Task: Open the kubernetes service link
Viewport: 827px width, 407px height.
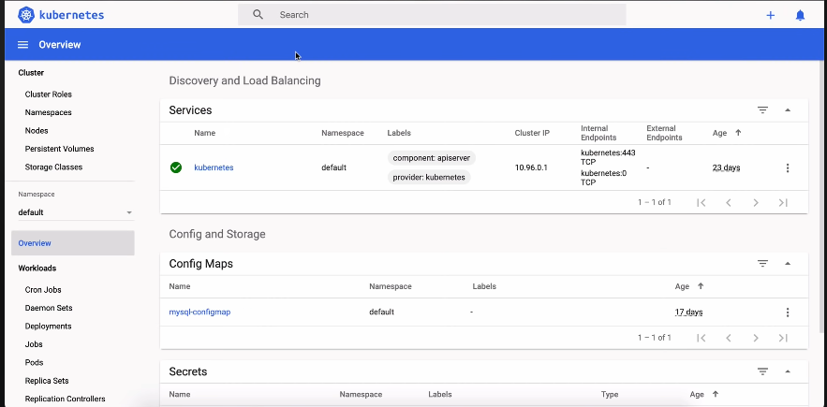Action: [x=214, y=167]
